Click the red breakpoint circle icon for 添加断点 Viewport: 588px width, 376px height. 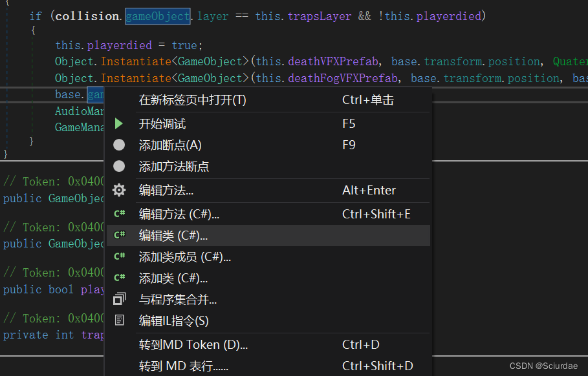coord(119,144)
